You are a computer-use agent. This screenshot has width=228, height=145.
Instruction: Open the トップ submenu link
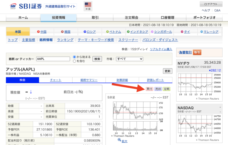(13, 40)
